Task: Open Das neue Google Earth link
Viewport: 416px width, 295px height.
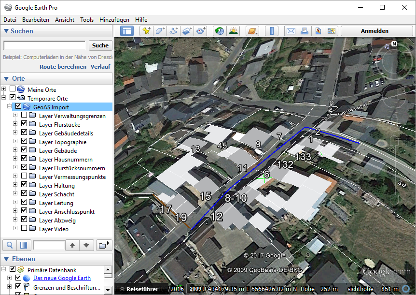Action: tap(62, 278)
